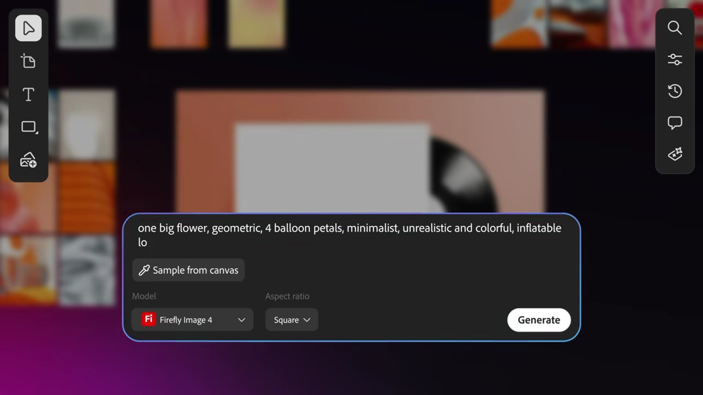703x395 pixels.
Task: Expand the Firefly Image 4 model dropdown
Action: [x=192, y=320]
